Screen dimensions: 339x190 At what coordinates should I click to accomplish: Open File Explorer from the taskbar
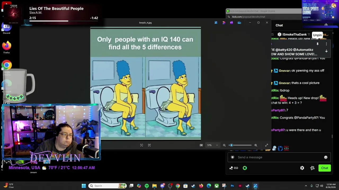coord(154,186)
